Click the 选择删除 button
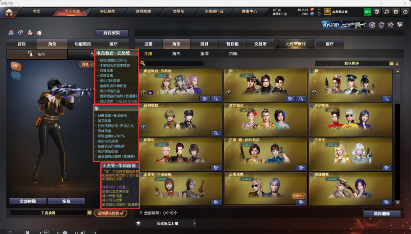This screenshot has width=411, height=234. point(382,213)
